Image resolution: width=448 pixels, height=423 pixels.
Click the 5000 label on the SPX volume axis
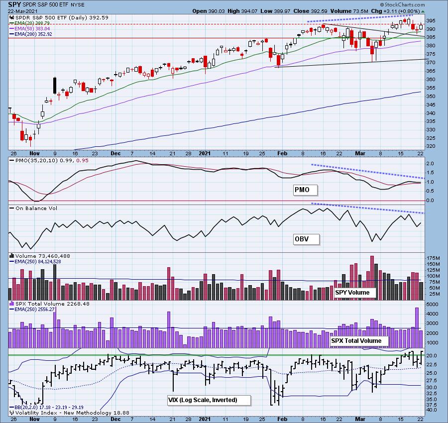point(432,305)
